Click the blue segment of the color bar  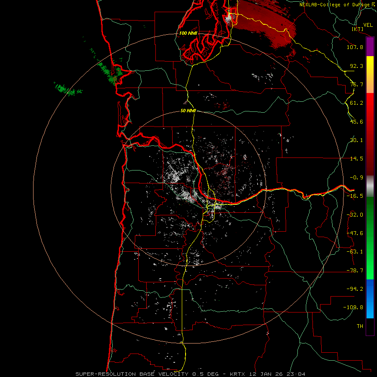370,299
